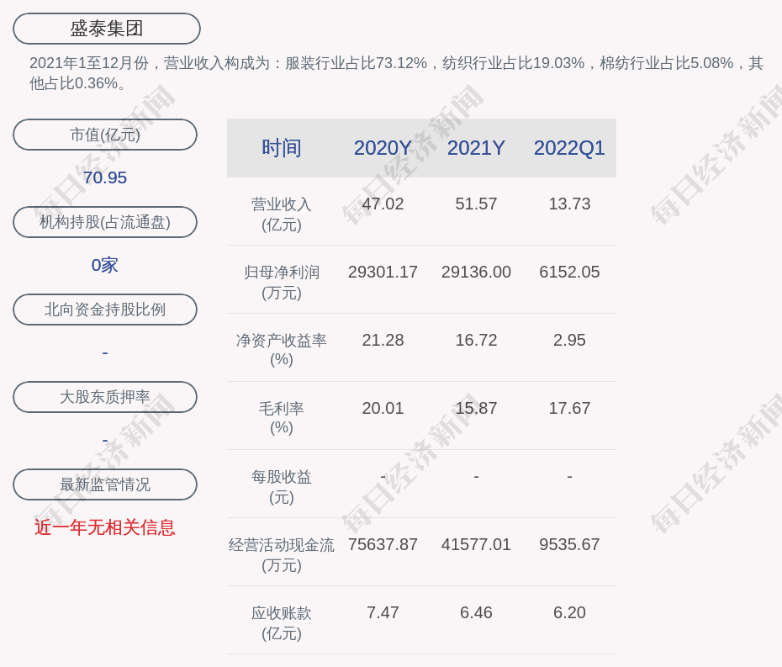Click the 2020Y revenue value 47.02
The width and height of the screenshot is (782, 667).
(383, 204)
